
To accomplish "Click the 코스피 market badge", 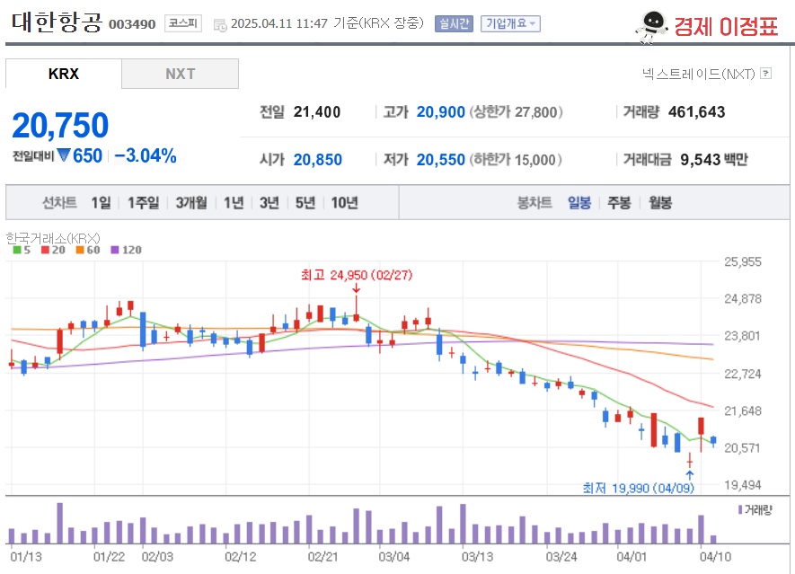I will 183,23.
